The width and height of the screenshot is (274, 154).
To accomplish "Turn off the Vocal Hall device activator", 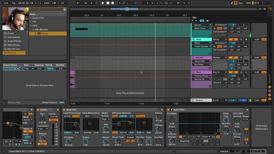I will click(x=64, y=110).
